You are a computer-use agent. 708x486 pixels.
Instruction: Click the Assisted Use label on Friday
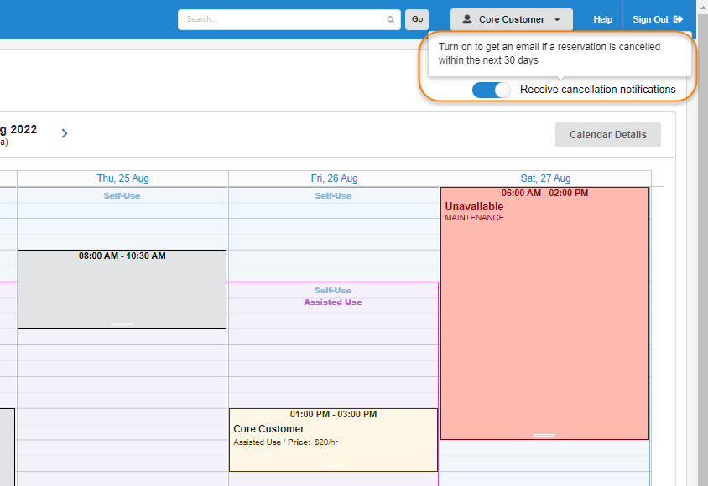tap(333, 302)
